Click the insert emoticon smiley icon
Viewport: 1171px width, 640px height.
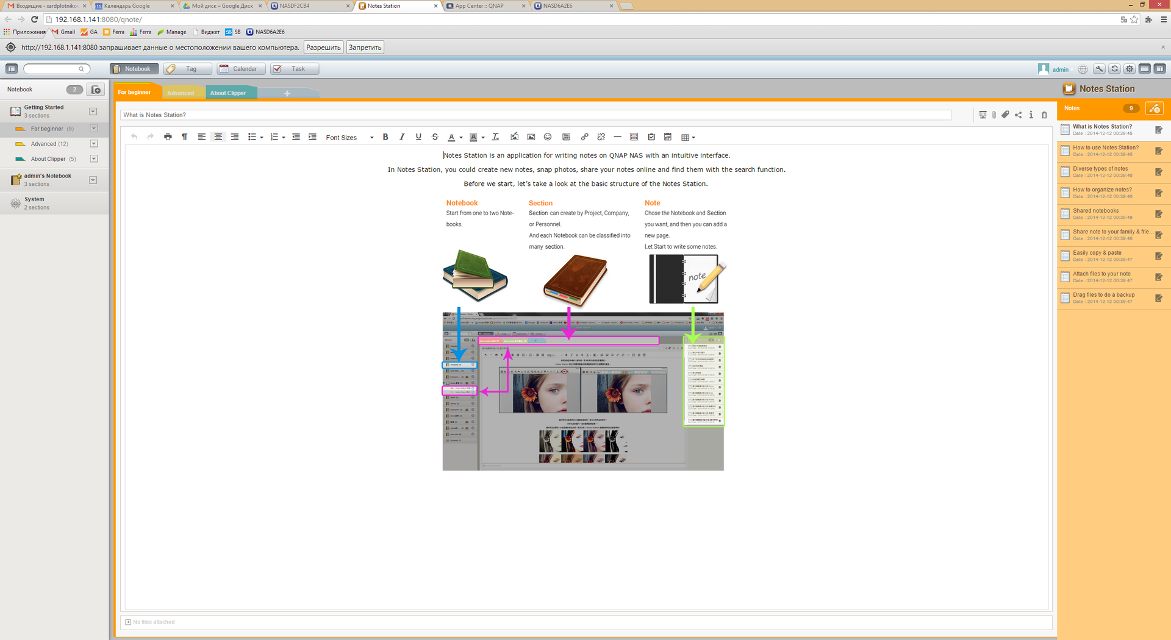pyautogui.click(x=548, y=137)
